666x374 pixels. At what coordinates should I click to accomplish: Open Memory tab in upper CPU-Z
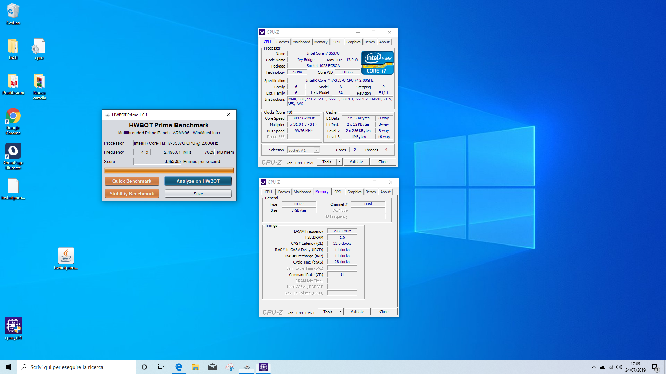pos(321,42)
